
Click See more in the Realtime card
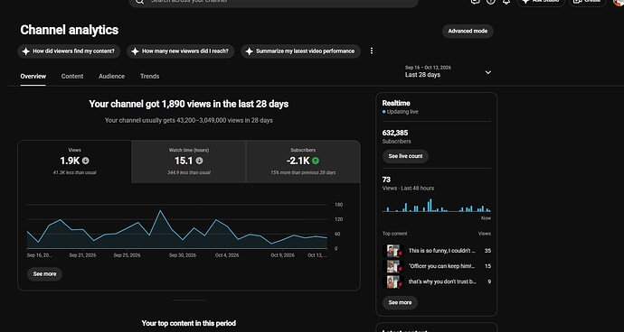(400, 302)
